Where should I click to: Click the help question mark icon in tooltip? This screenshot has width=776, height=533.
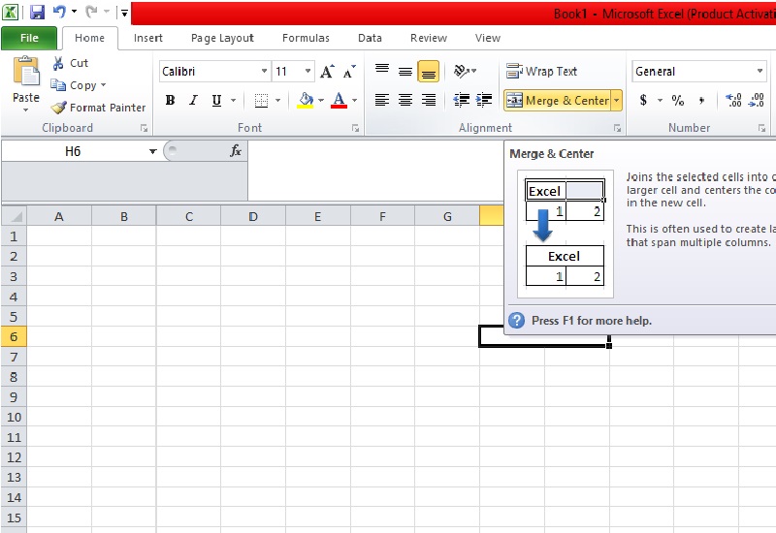516,321
